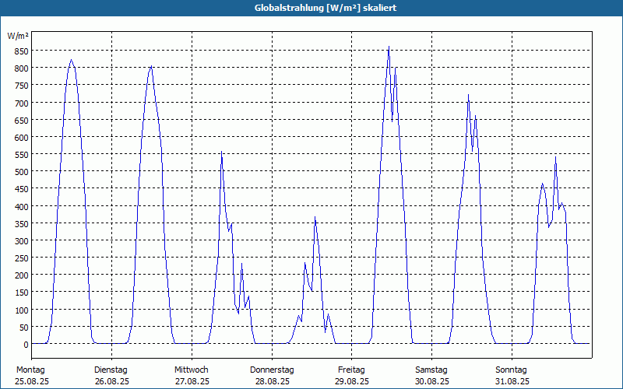Image resolution: width=623 pixels, height=389 pixels.
Task: Click the Globalstrahlung [W/m²] skaliert title
Action: (x=326, y=8)
